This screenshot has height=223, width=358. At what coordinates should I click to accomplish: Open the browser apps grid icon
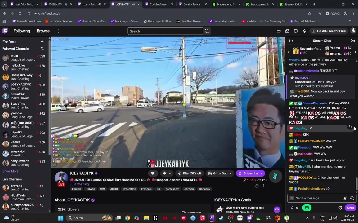click(x=4, y=21)
